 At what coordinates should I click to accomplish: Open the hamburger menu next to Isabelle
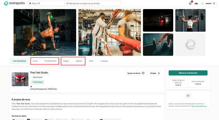point(214,4)
